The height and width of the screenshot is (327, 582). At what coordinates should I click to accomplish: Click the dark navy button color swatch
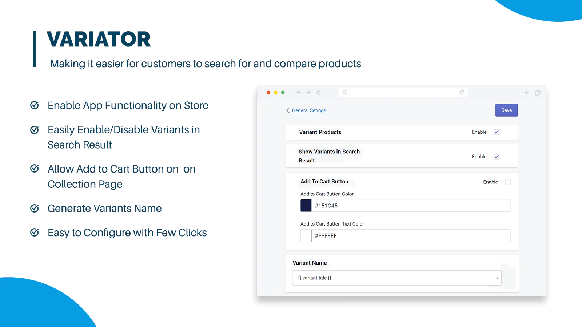click(x=306, y=206)
